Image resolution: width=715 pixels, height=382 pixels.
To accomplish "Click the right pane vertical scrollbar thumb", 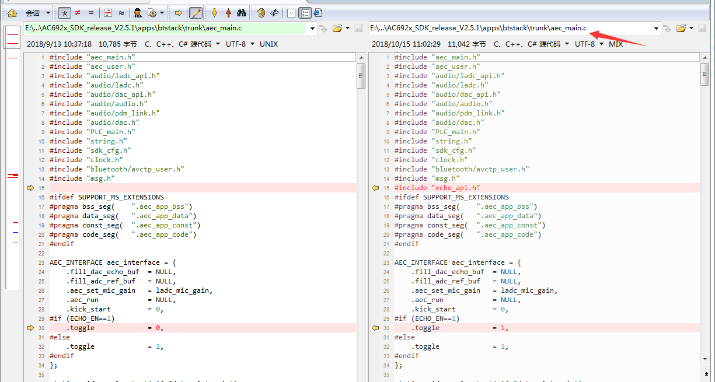I will coord(706,75).
